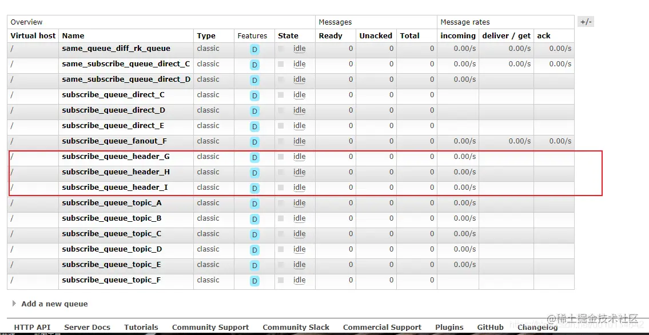
Task: Open queue subscribe_queue_header_H
Action: 116,172
